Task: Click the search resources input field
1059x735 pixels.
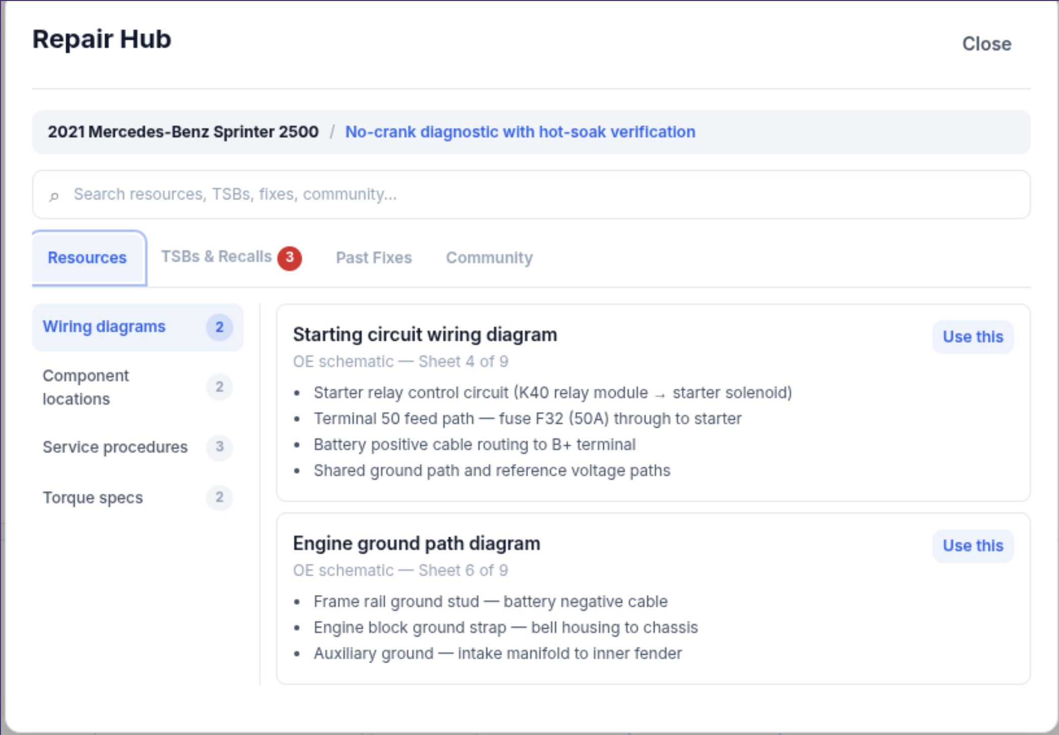Action: coord(531,195)
